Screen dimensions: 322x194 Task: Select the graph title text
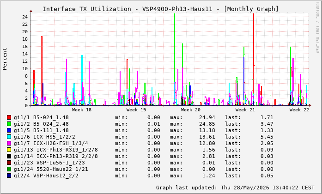(160, 9)
